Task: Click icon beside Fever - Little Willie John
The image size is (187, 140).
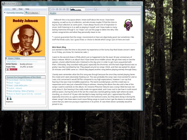Action: [x=7, y=85]
